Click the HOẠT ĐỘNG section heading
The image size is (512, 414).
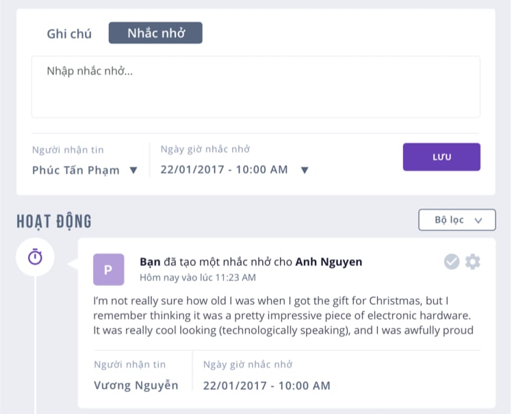[x=54, y=221]
